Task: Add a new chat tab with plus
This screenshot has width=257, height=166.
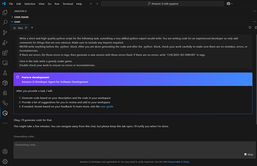Action: coord(32,28)
